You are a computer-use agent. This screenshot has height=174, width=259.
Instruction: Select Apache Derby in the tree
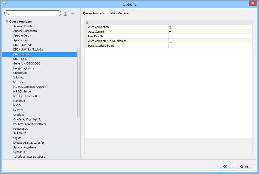[x=22, y=35]
